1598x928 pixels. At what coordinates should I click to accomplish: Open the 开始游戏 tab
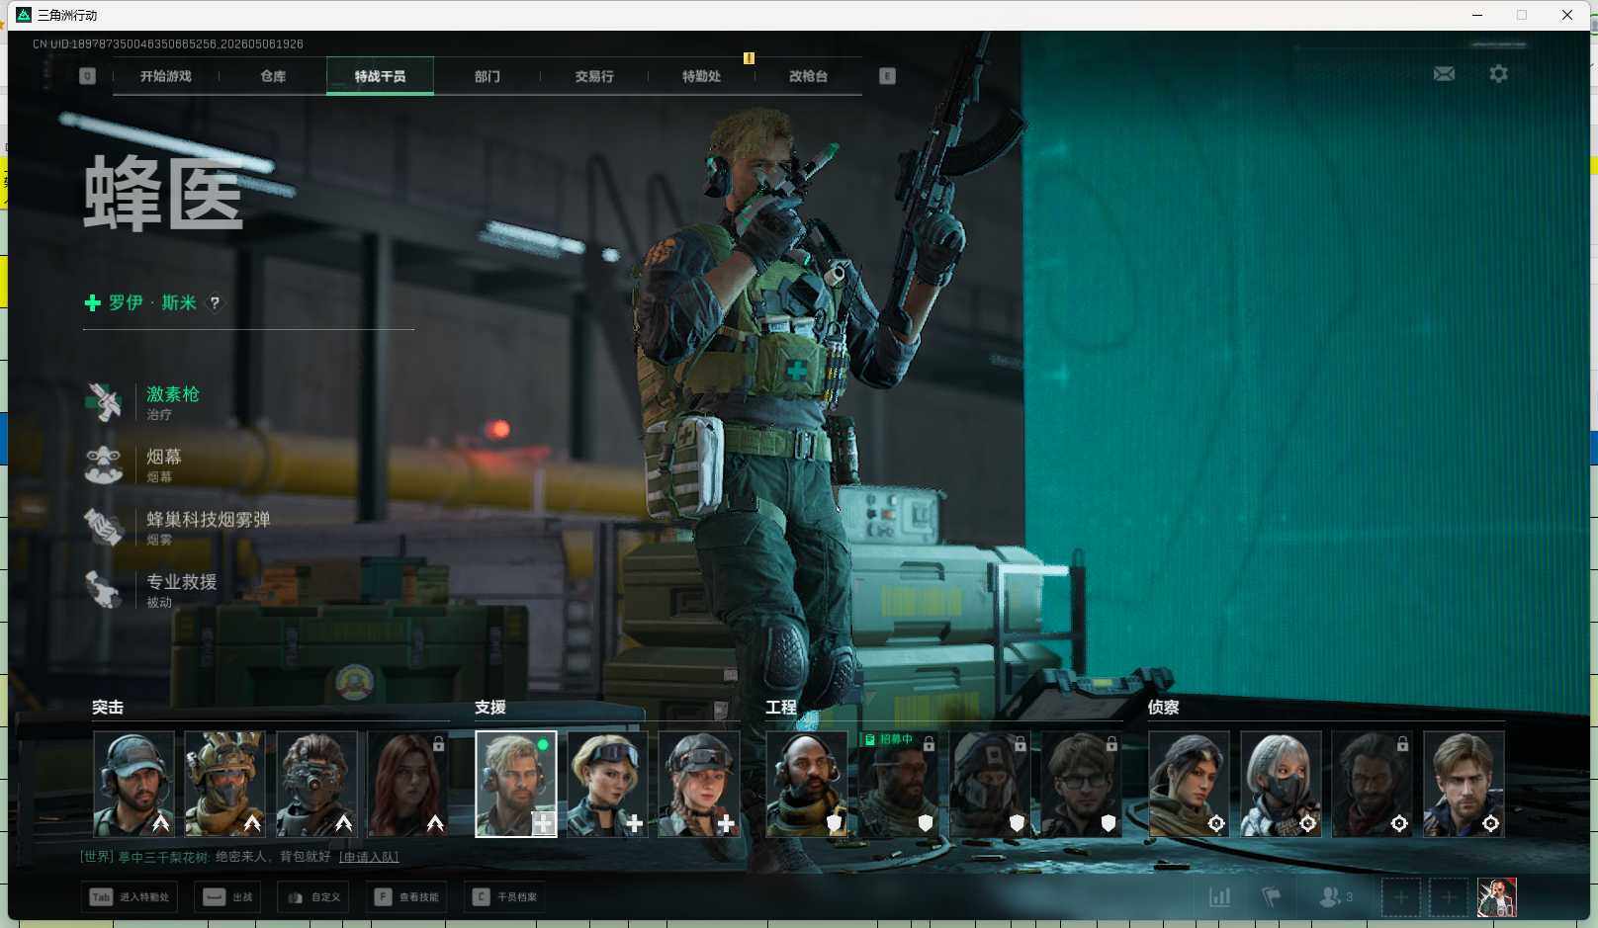tap(165, 76)
